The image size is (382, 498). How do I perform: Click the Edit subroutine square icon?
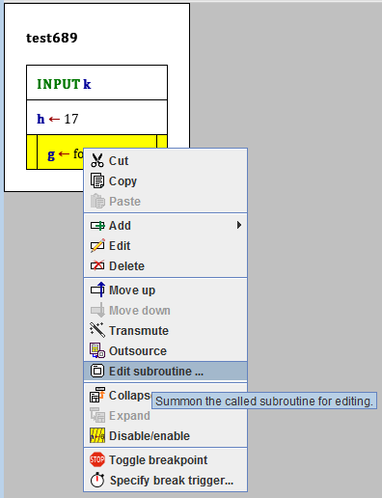(x=97, y=371)
